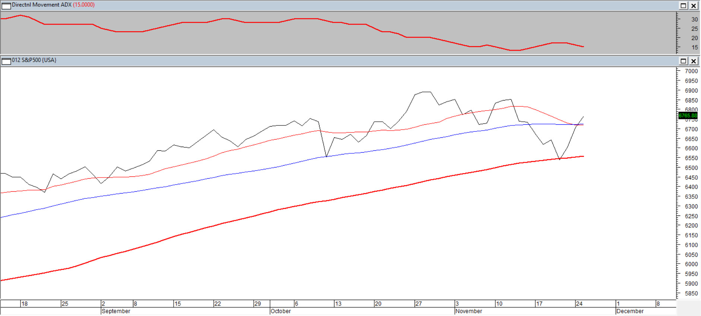
Task: Close the 012 S&P500 chart pane
Action: (694, 61)
